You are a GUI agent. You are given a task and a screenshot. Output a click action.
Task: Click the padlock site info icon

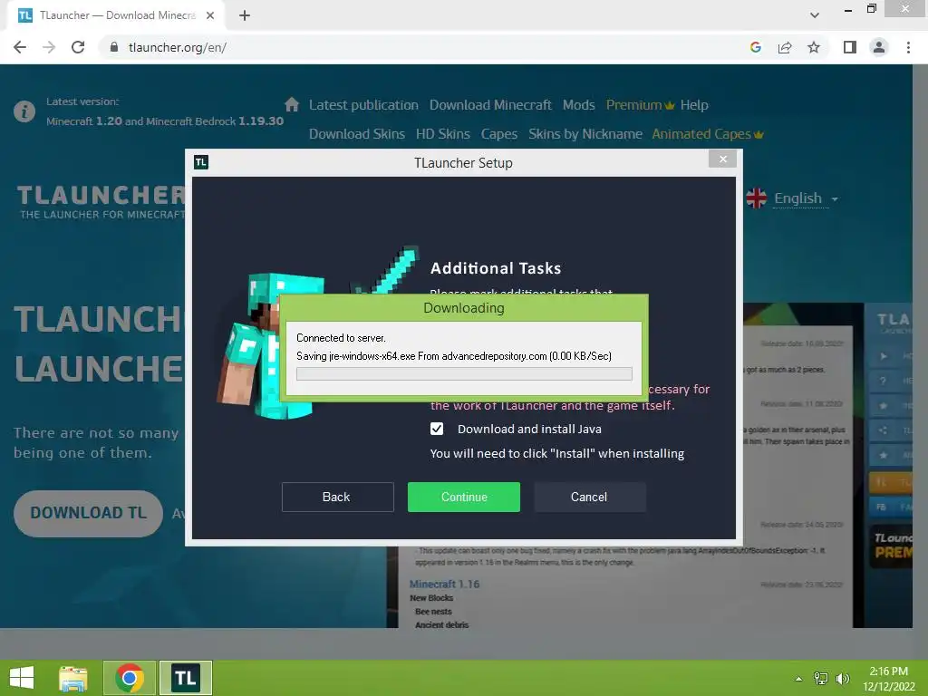point(114,47)
